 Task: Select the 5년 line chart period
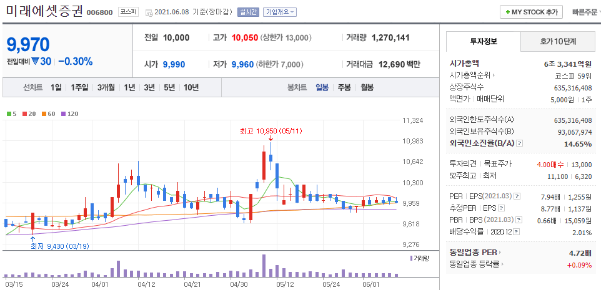click(169, 87)
